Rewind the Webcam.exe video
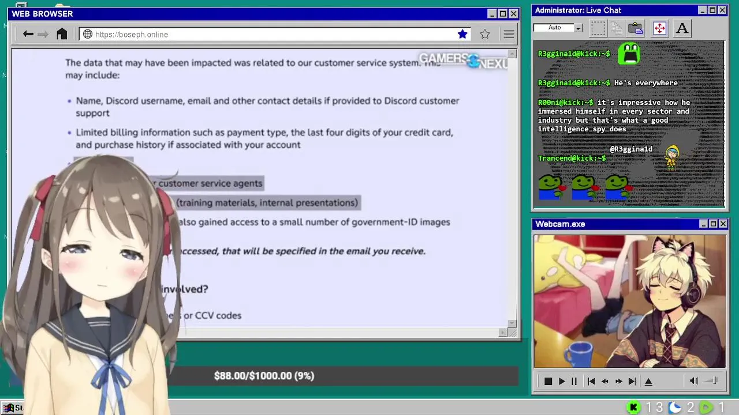 click(x=605, y=381)
